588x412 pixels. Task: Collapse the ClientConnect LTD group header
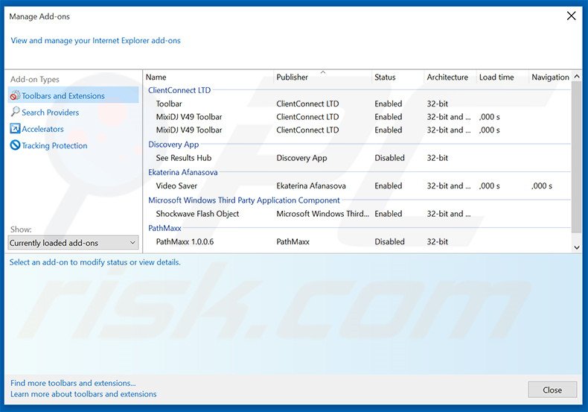tap(179, 90)
